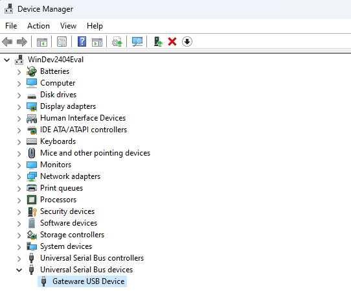
Task: Expand the Disk drives category
Action: (x=19, y=95)
